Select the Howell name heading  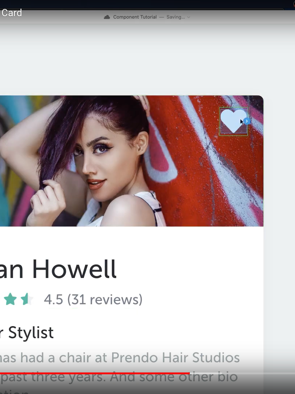coord(58,269)
